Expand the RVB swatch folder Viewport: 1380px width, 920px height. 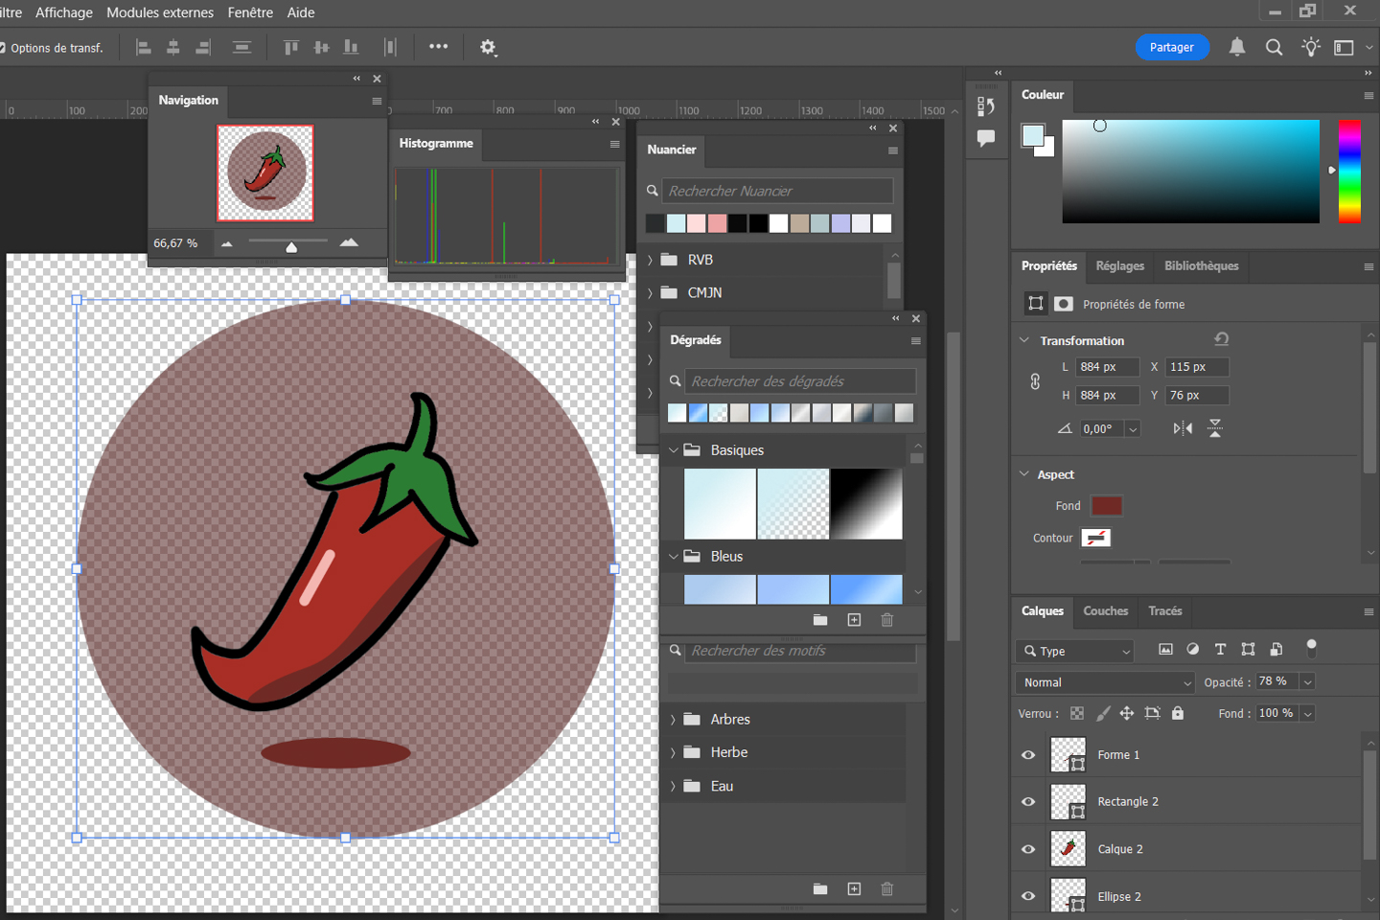pyautogui.click(x=651, y=260)
